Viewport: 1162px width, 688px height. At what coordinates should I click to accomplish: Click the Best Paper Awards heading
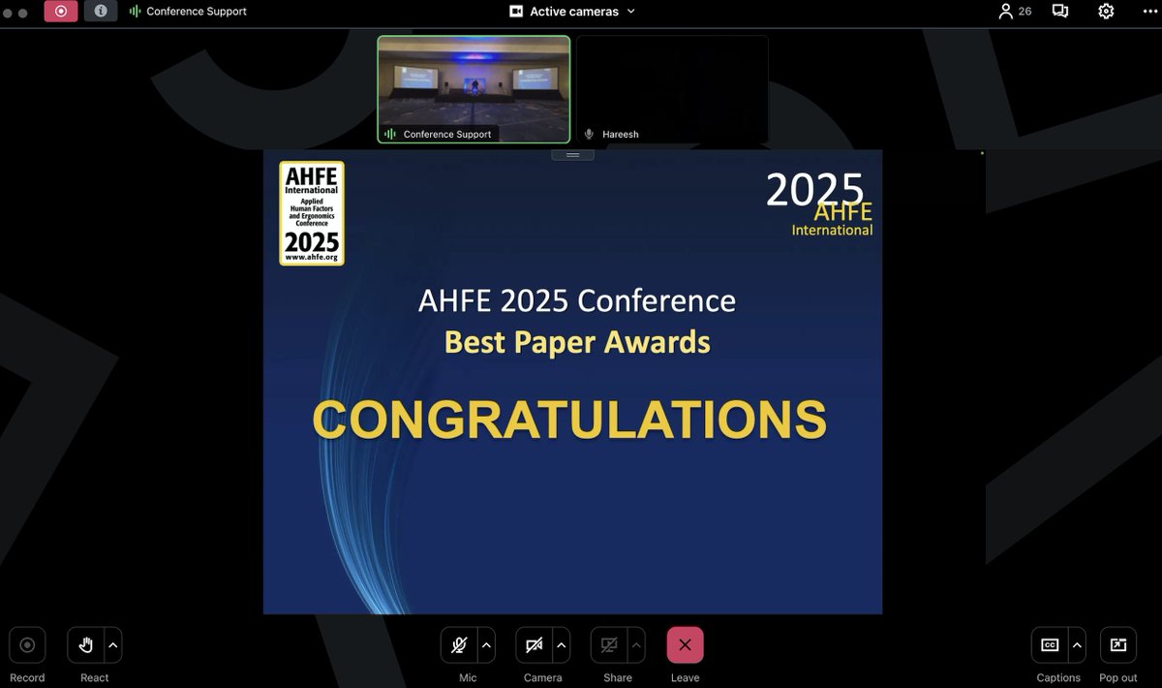(x=577, y=342)
